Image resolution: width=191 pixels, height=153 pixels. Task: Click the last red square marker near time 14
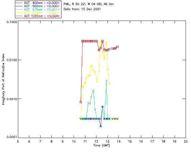(x=117, y=47)
